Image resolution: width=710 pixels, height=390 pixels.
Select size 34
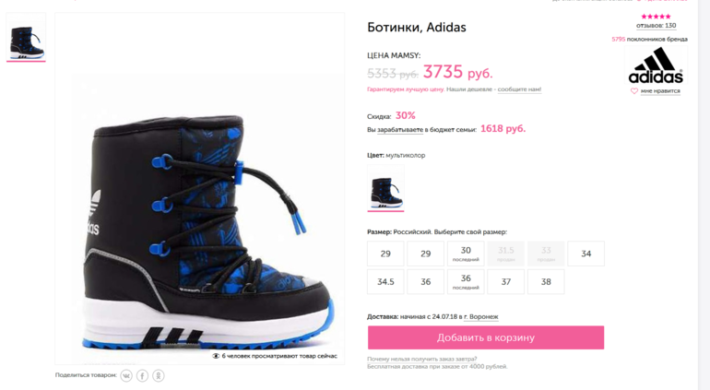(x=586, y=254)
